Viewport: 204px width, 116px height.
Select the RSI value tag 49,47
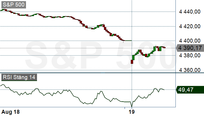[190, 90]
